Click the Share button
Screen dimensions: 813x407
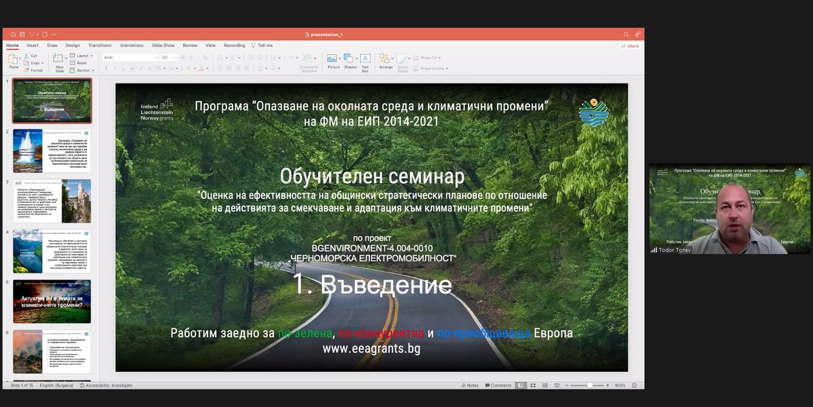(x=630, y=45)
